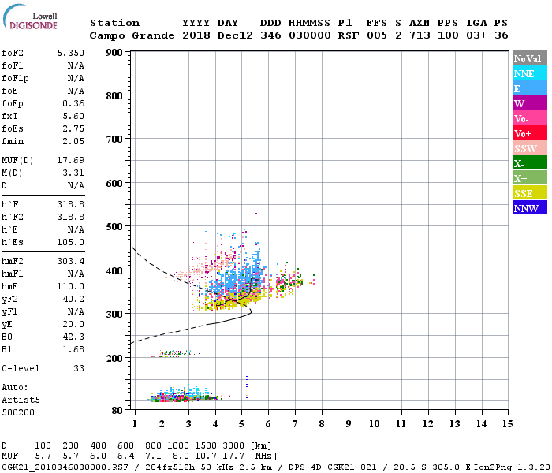The image size is (552, 473).
Task: Select the Vo+ red legend swatch
Action: pyautogui.click(x=530, y=133)
